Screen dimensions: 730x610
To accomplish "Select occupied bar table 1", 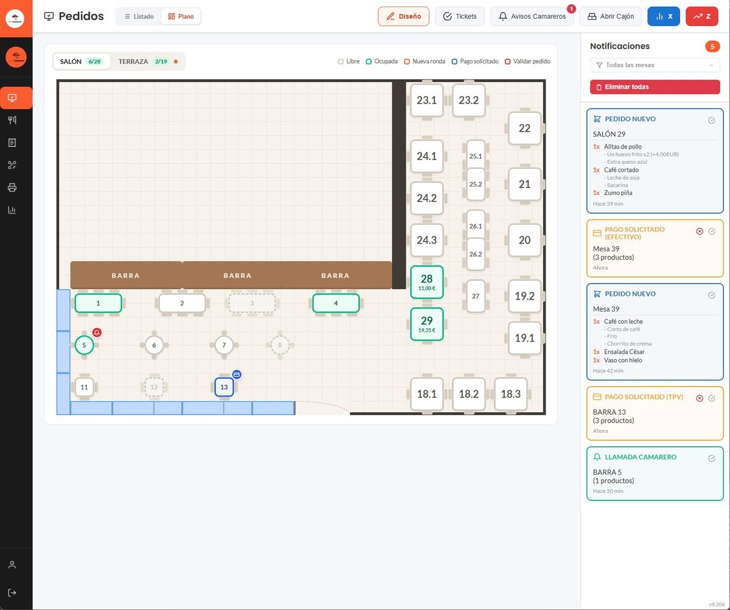I will click(x=99, y=303).
